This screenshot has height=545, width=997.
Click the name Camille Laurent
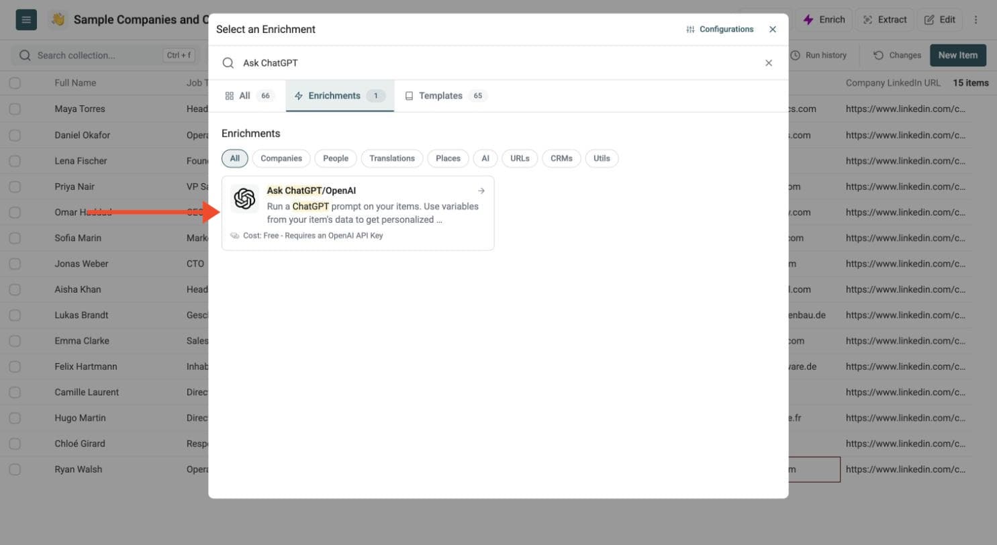coord(87,392)
